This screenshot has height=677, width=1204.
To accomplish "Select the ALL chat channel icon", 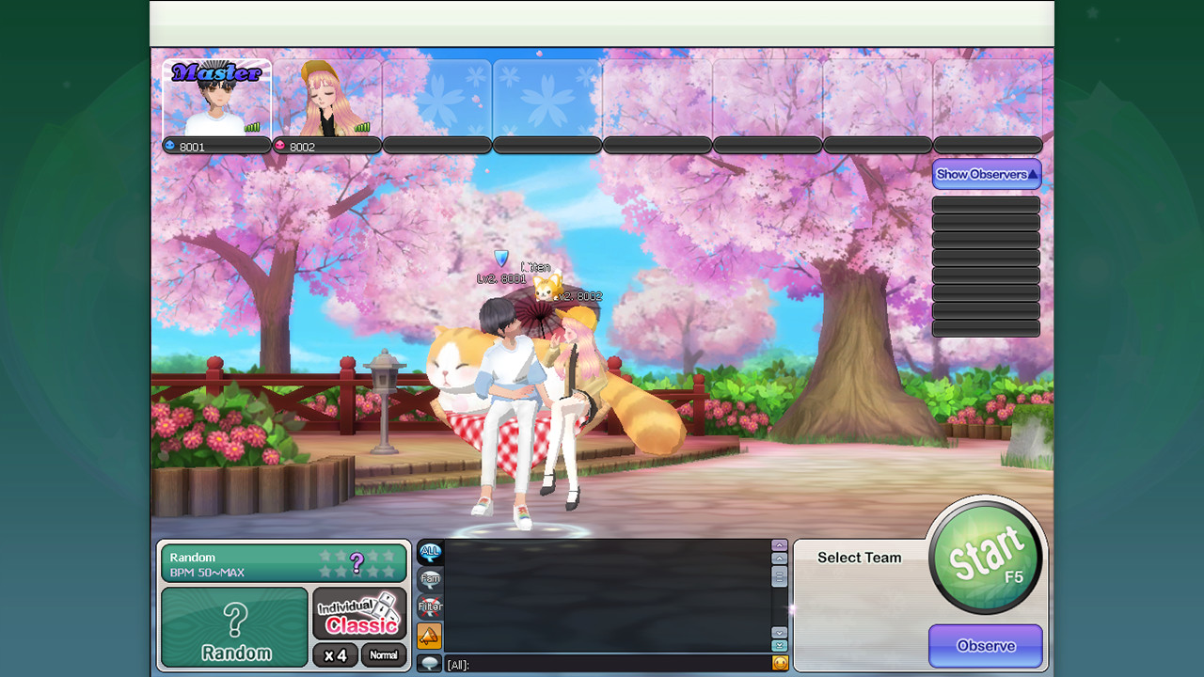I will (429, 554).
